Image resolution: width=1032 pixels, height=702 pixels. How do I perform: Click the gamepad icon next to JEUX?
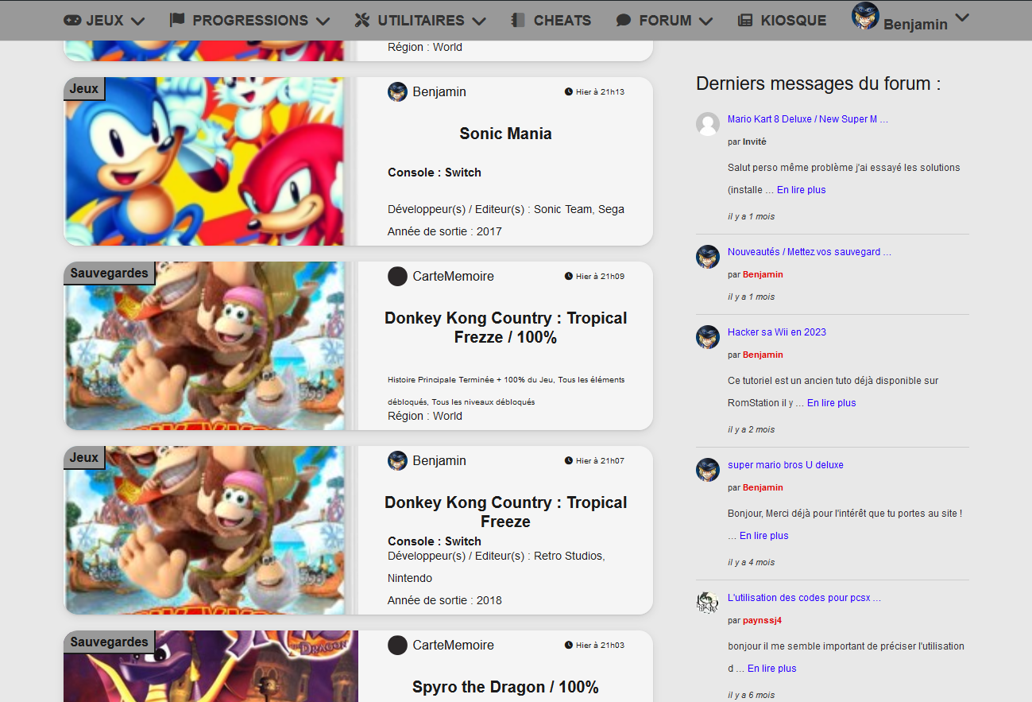point(72,21)
